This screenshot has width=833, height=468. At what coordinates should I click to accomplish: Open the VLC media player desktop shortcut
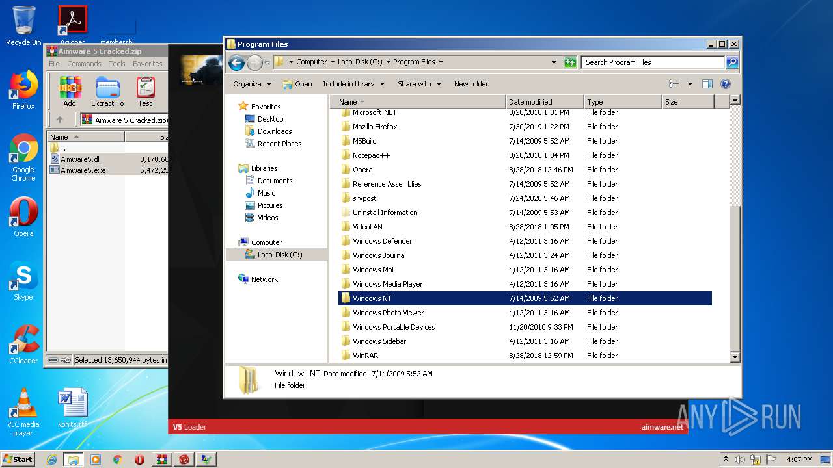(x=23, y=412)
